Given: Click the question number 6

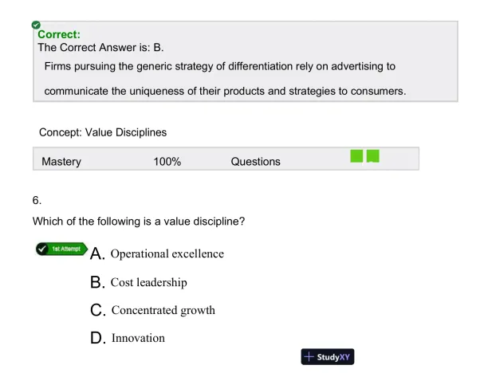Looking at the screenshot, I should (37, 202).
